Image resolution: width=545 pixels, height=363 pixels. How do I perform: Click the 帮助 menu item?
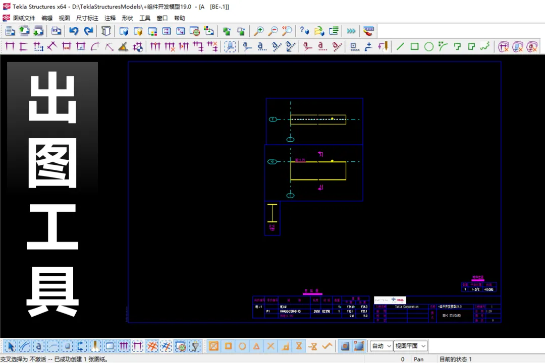180,18
